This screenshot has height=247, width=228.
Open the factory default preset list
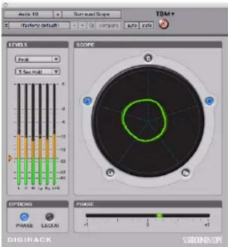[40, 26]
